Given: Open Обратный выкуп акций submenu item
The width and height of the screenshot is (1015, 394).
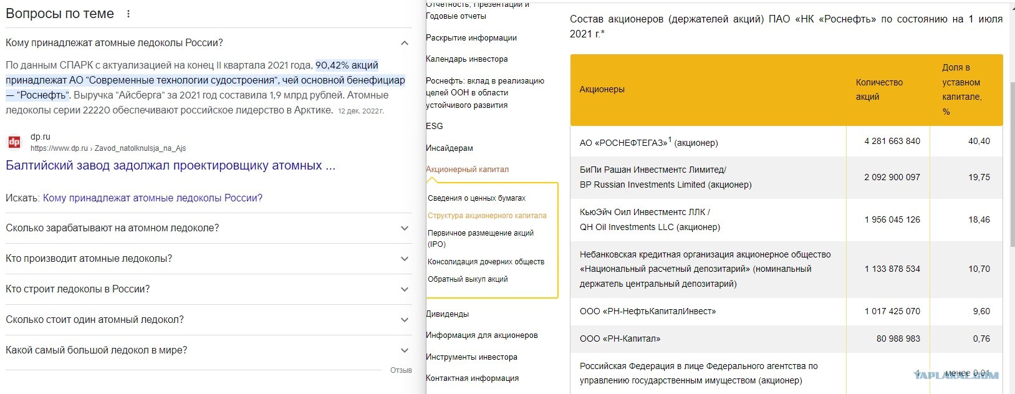Looking at the screenshot, I should coord(468,279).
